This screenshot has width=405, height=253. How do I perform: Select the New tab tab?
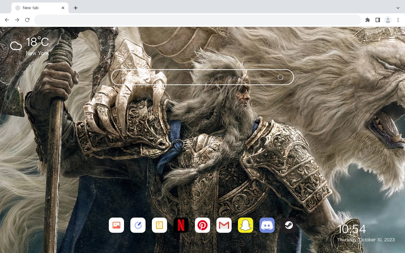40,8
